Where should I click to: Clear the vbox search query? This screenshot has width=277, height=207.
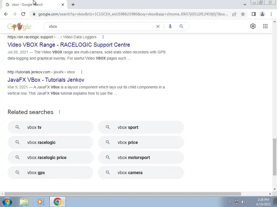158,26
